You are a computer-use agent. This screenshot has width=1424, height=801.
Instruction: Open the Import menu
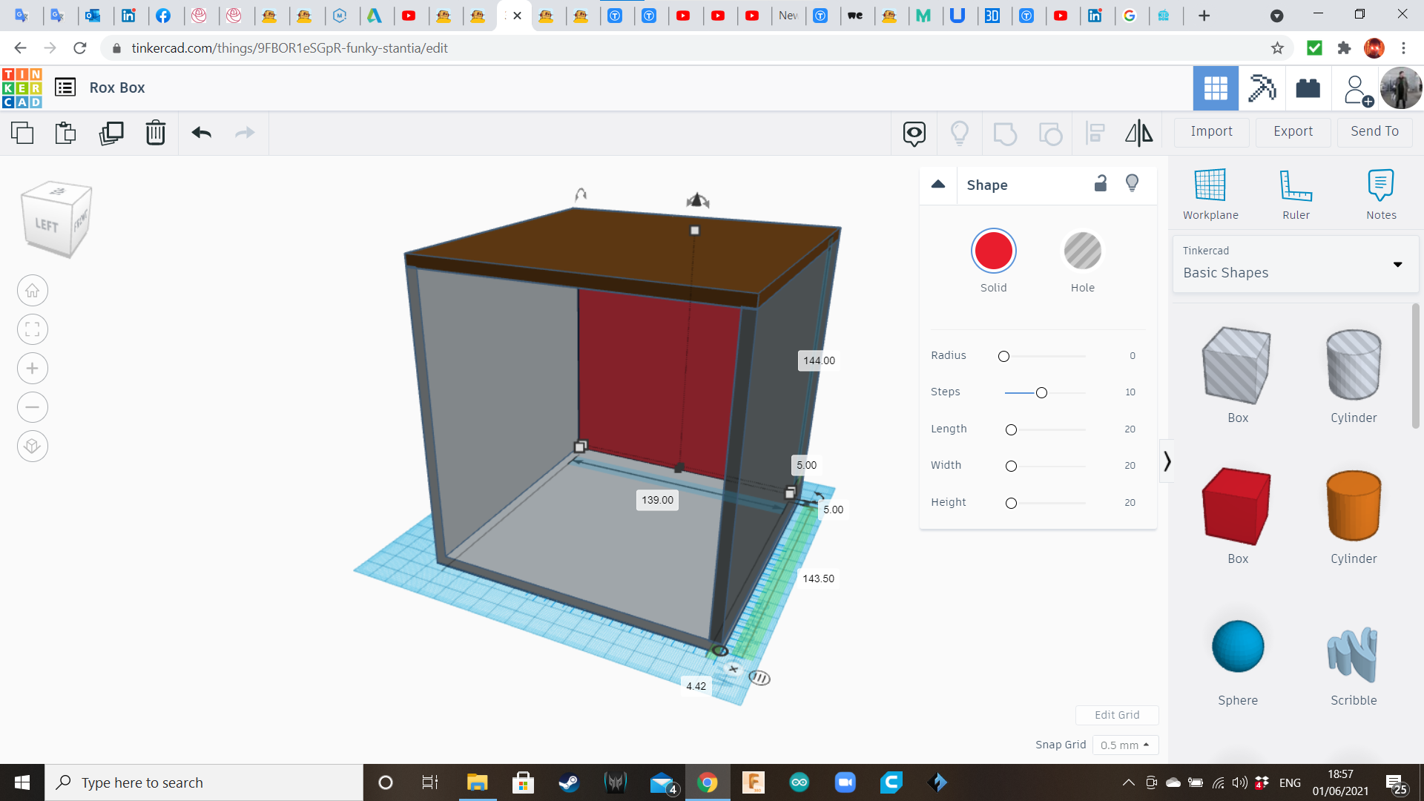pyautogui.click(x=1211, y=131)
